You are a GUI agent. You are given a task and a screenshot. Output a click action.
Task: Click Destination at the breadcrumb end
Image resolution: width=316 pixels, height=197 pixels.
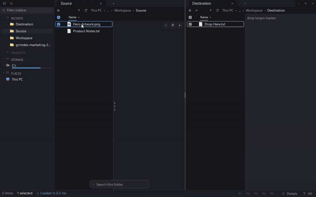[276, 11]
